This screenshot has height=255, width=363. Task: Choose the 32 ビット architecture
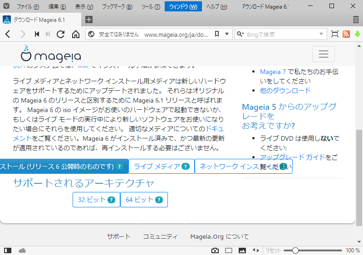pos(96,200)
